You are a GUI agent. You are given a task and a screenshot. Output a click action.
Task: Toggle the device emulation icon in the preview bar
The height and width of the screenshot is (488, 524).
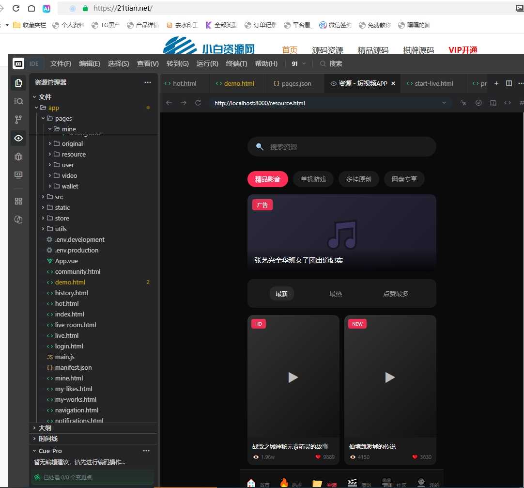coord(493,103)
